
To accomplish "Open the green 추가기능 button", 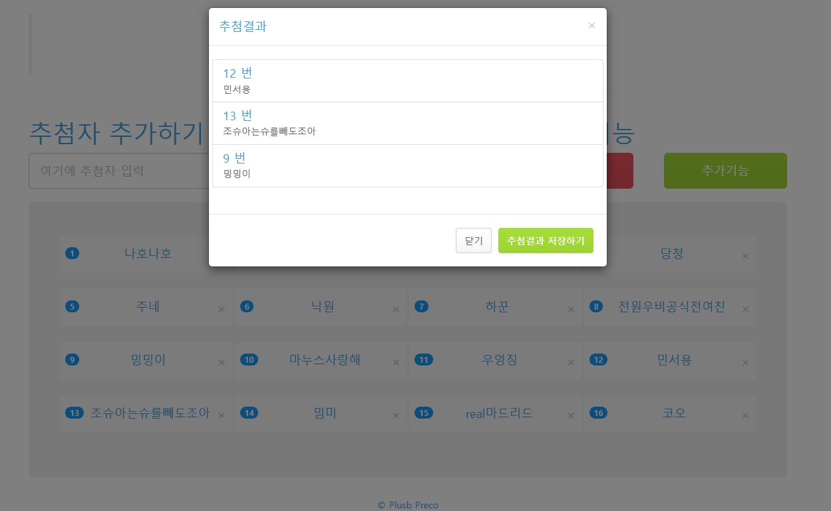I will tap(725, 171).
